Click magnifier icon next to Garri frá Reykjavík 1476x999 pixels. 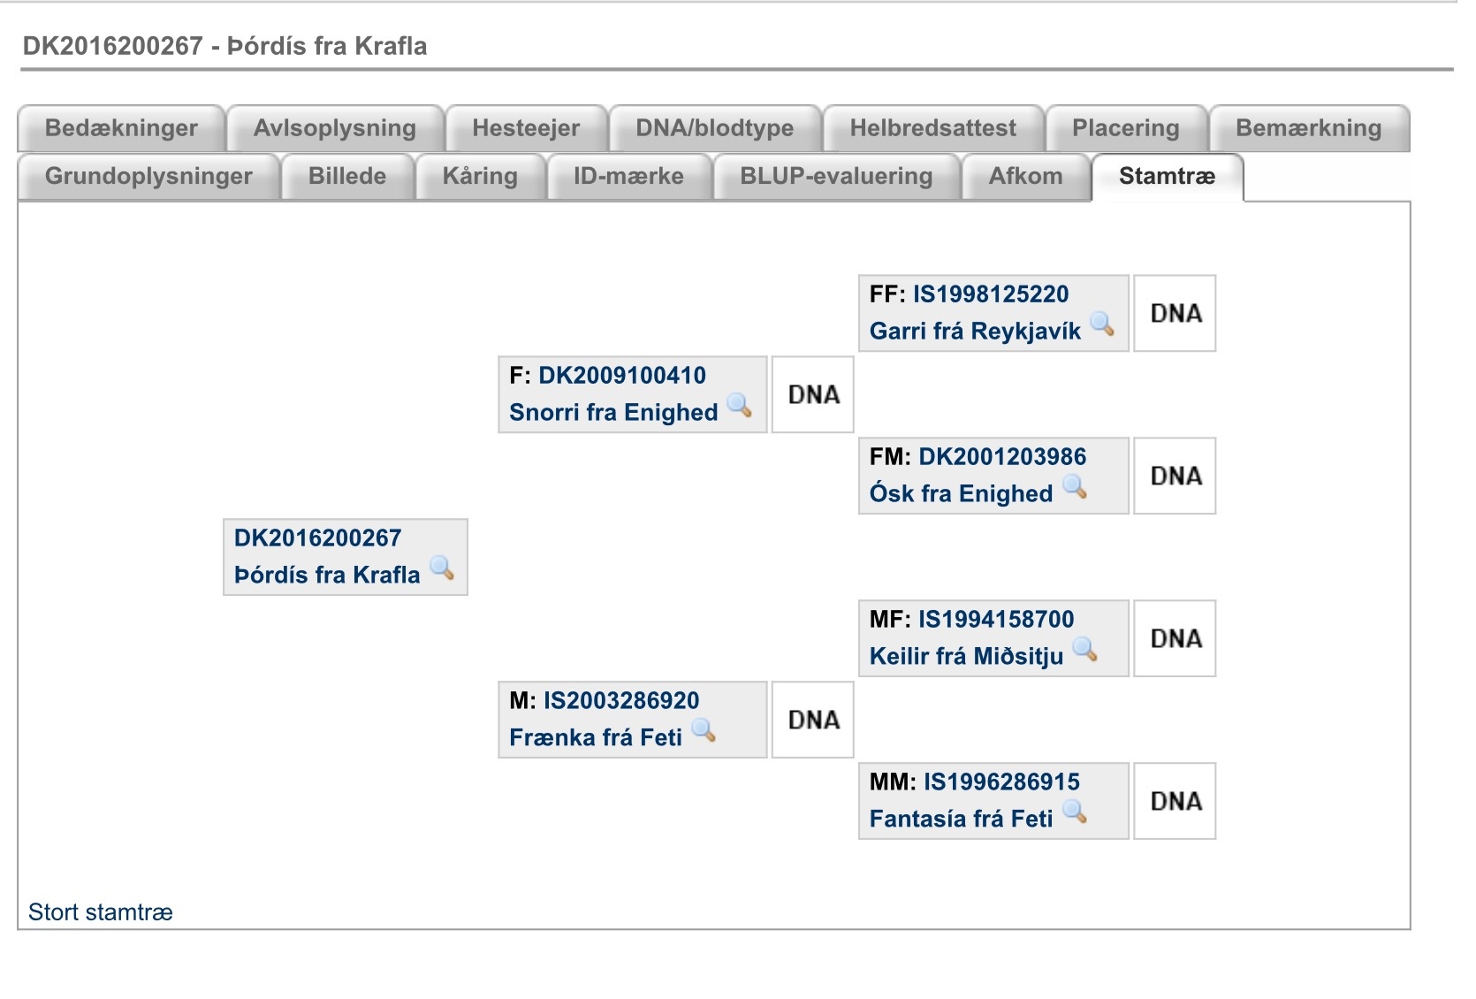click(x=1102, y=324)
